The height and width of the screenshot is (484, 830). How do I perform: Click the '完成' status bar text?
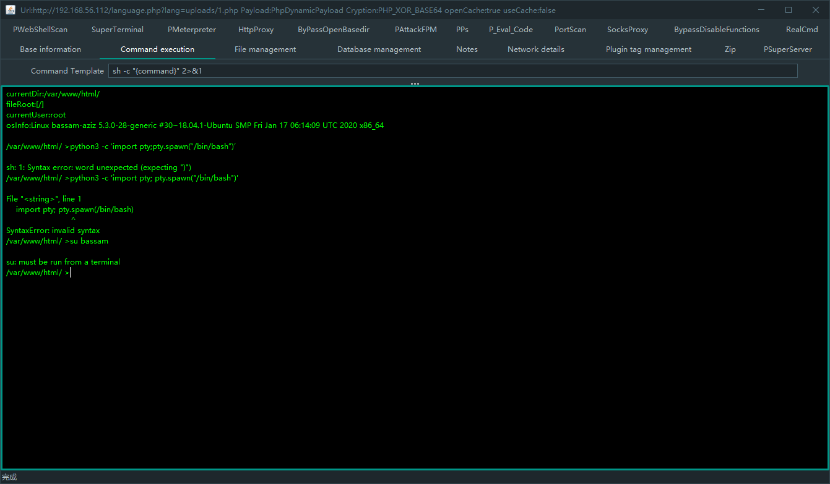9,477
